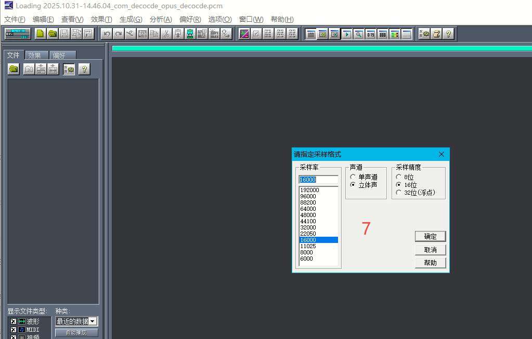Select the 单声道 mono radio button
The image size is (532, 339).
pyautogui.click(x=354, y=178)
